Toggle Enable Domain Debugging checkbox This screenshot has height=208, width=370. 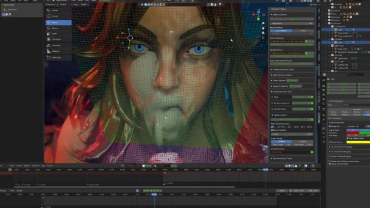point(330,156)
